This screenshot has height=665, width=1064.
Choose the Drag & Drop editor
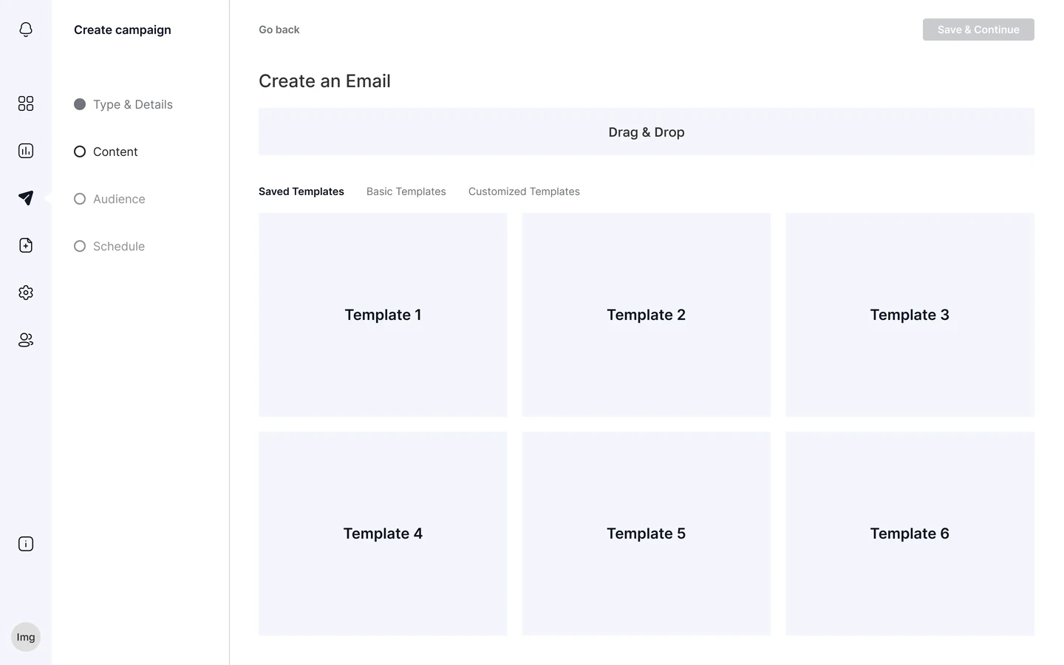pos(647,132)
